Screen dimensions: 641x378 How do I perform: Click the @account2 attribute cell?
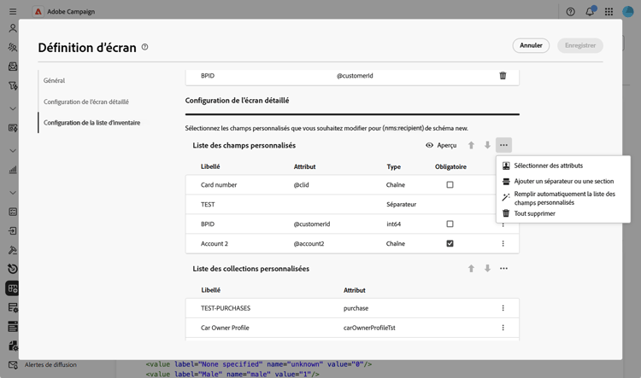click(309, 243)
